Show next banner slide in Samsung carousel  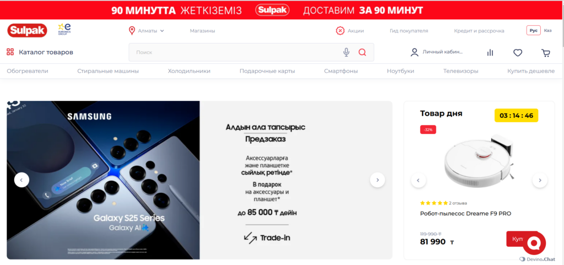pos(377,180)
